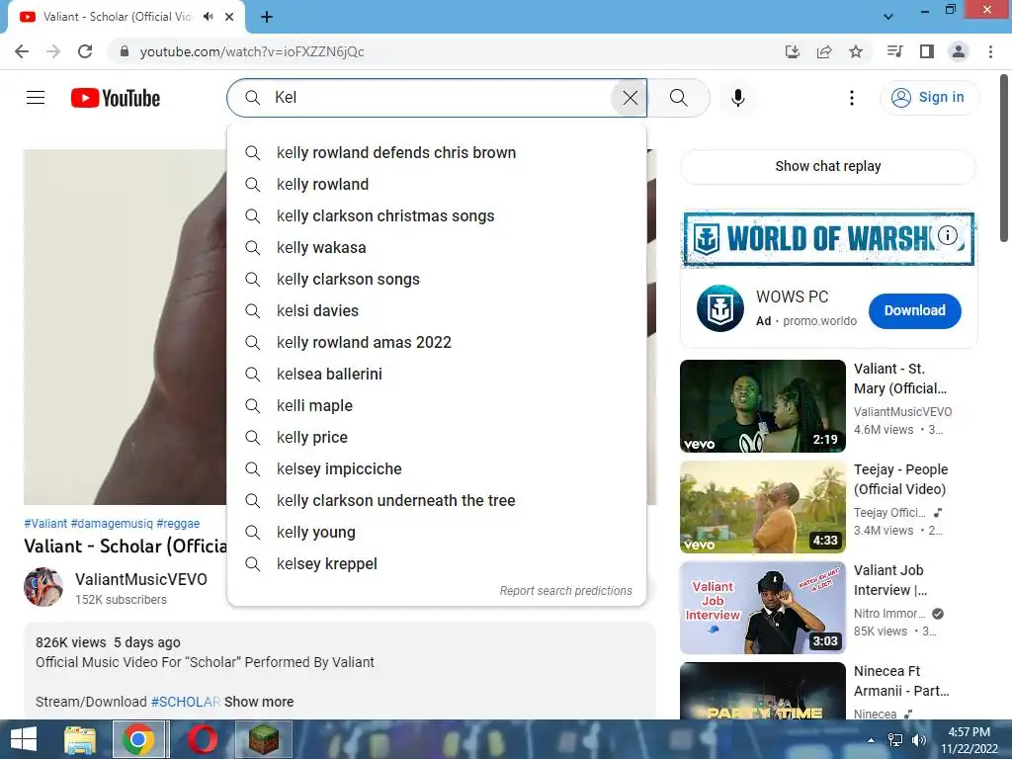The height and width of the screenshot is (759, 1012).
Task: Open Chrome media controls icon
Action: tap(894, 51)
